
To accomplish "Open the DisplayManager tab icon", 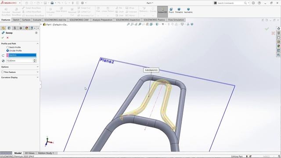I will click(26, 28).
